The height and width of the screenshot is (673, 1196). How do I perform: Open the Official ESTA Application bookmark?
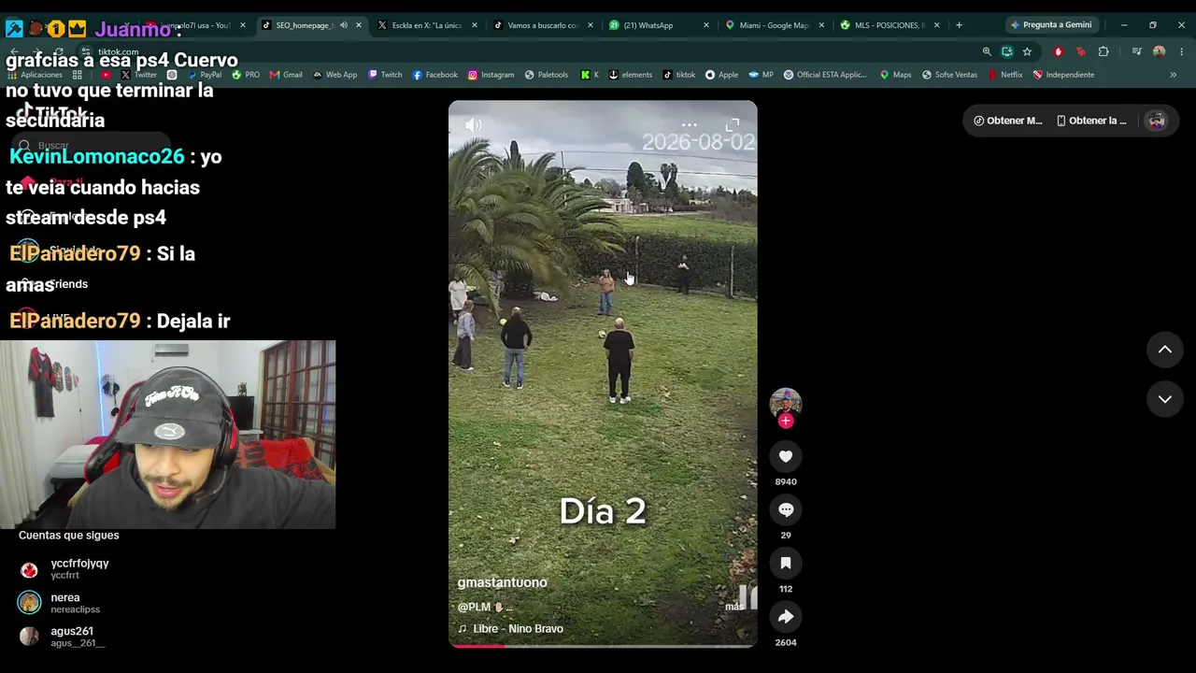(825, 75)
